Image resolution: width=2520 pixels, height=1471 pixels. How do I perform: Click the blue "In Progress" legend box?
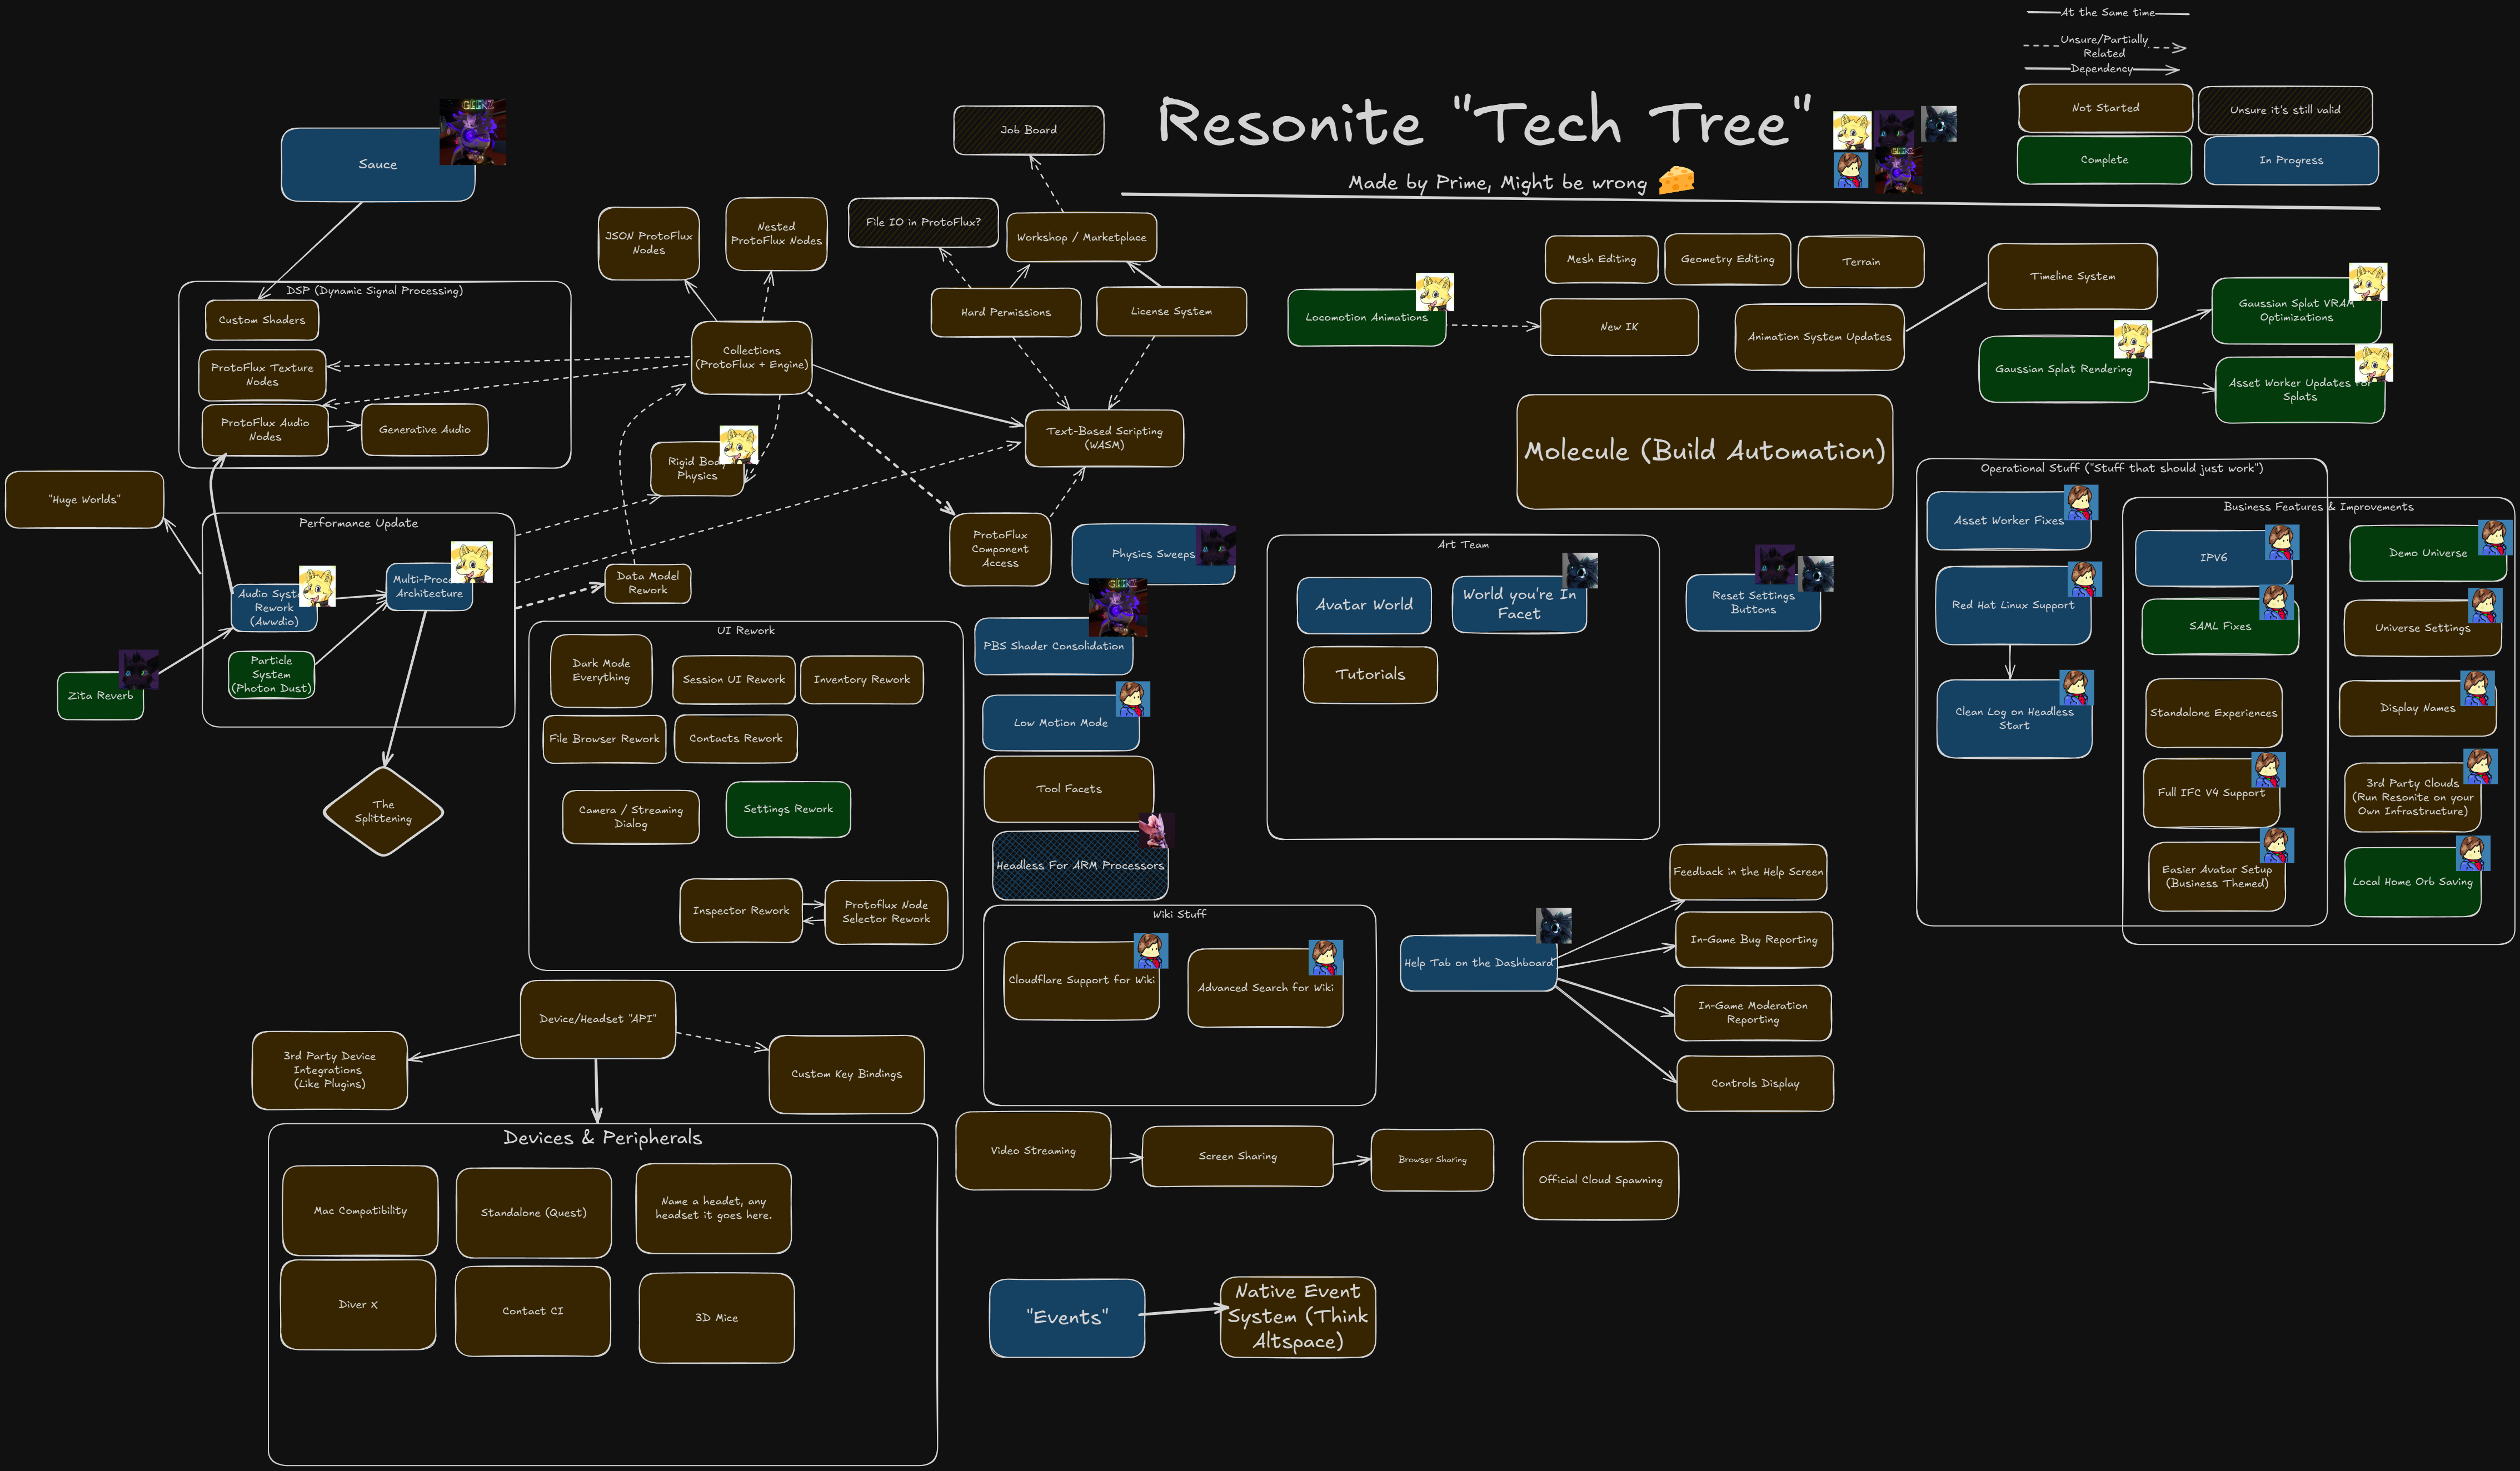(2291, 161)
